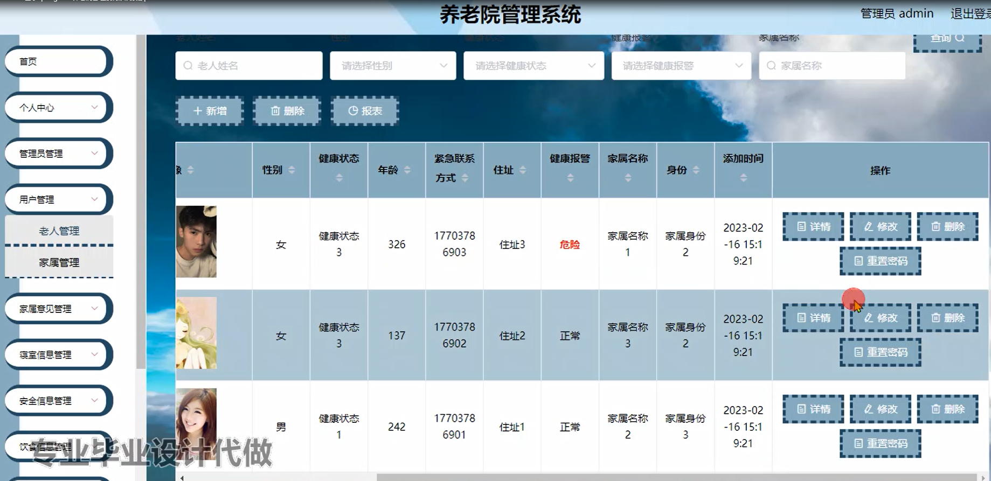
Task: Click the age value 137
Action: pyautogui.click(x=397, y=336)
